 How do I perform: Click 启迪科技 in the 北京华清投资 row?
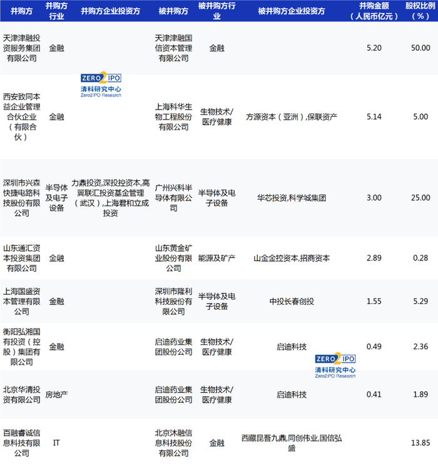292,394
